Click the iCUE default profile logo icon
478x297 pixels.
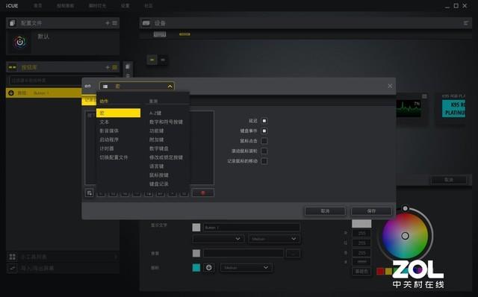[20, 42]
